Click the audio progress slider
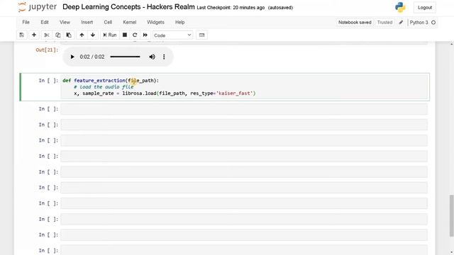The image size is (454, 255). 125,57
